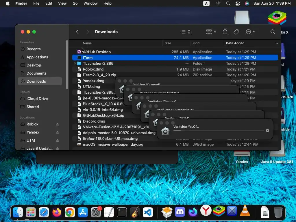
Task: Open the File menu
Action: click(x=36, y=3)
